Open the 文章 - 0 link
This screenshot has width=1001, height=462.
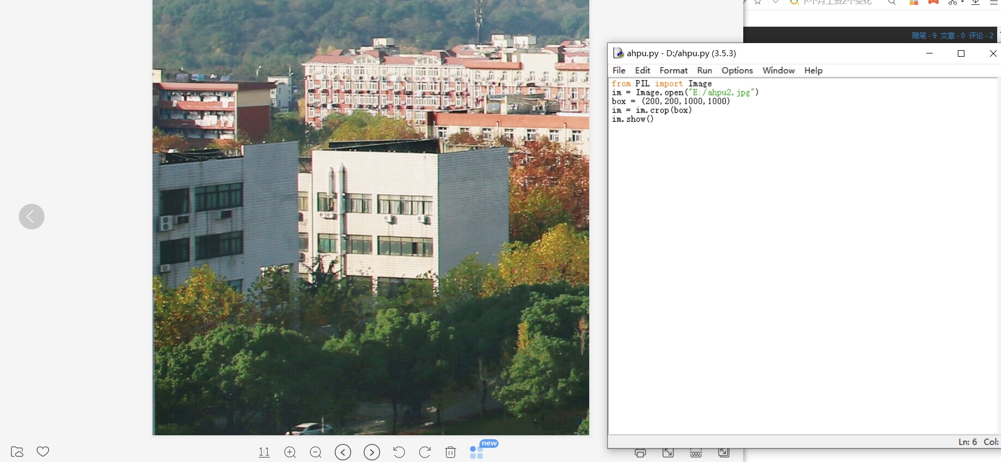[x=953, y=35]
